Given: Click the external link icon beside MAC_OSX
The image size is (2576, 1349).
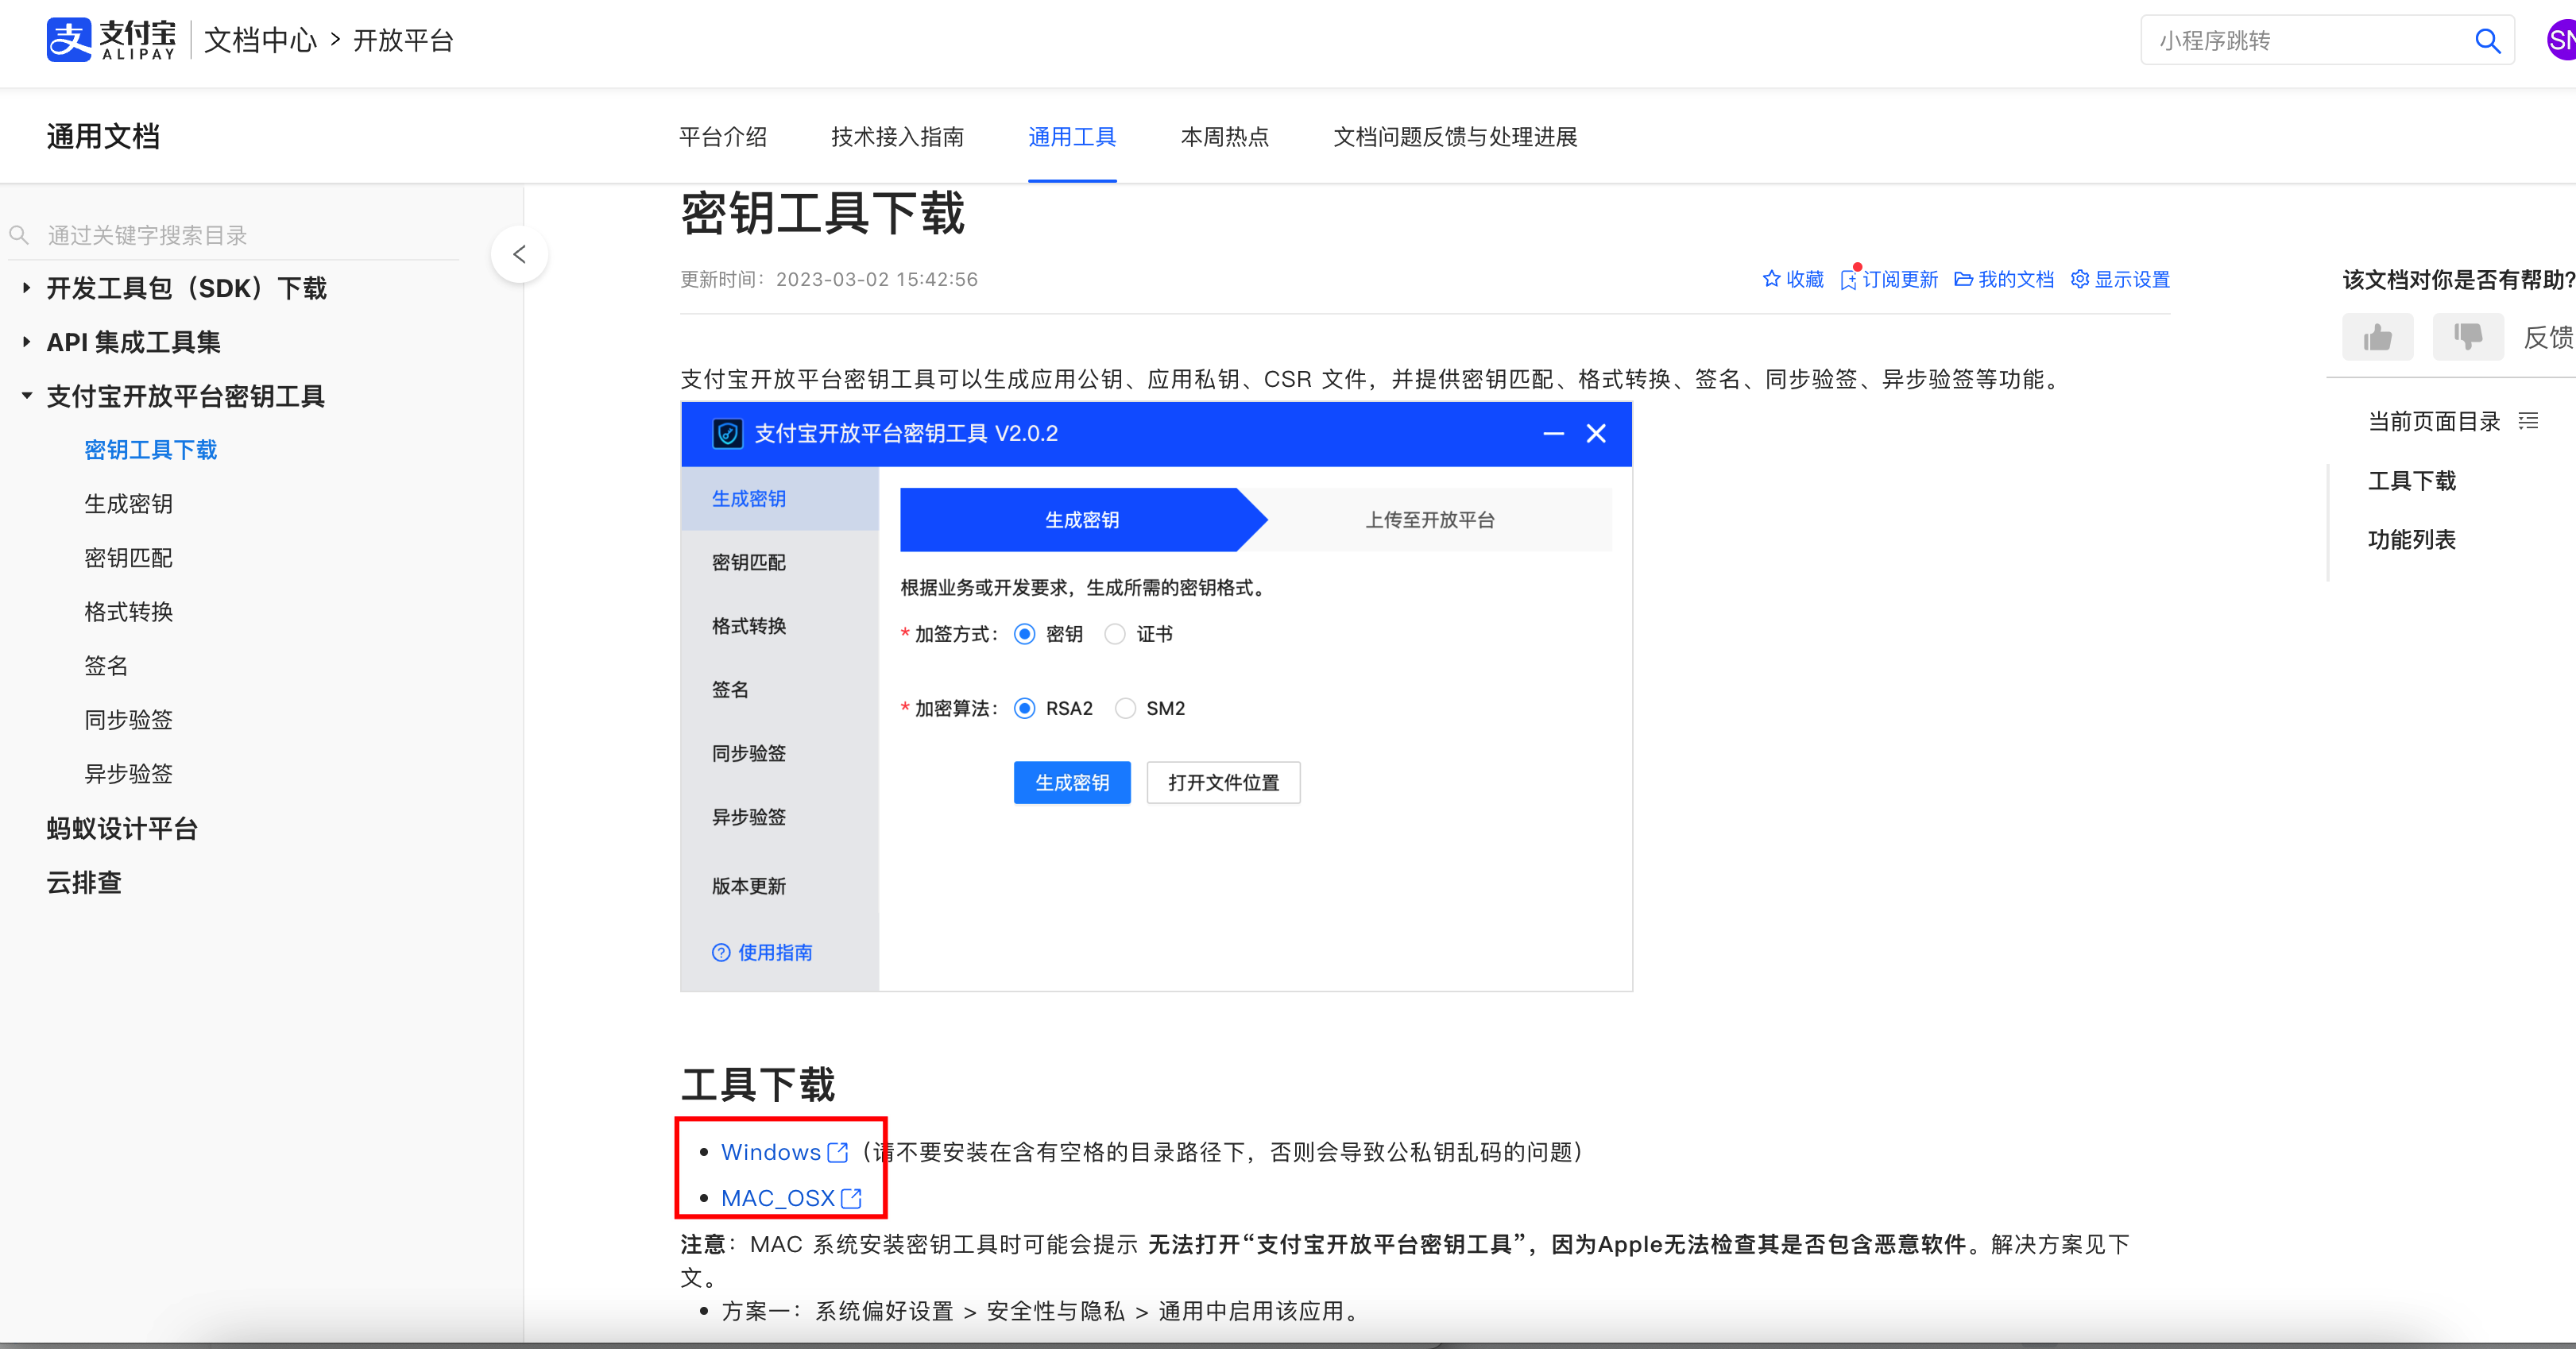Looking at the screenshot, I should 851,1198.
